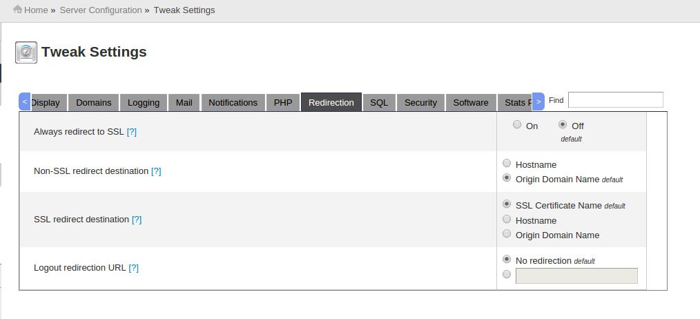Select Hostname for Non-SSL redirect destination

click(507, 164)
